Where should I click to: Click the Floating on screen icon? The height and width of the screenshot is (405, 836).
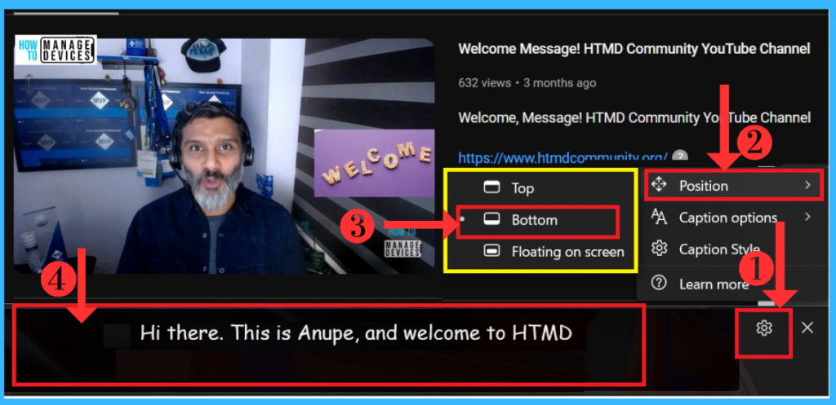click(x=491, y=251)
